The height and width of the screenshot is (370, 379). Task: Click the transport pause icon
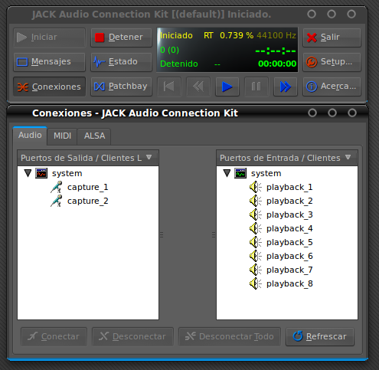[256, 87]
